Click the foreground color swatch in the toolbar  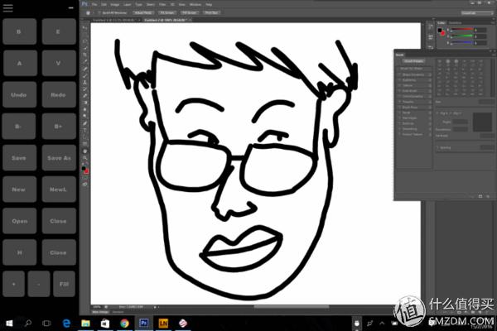click(84, 167)
